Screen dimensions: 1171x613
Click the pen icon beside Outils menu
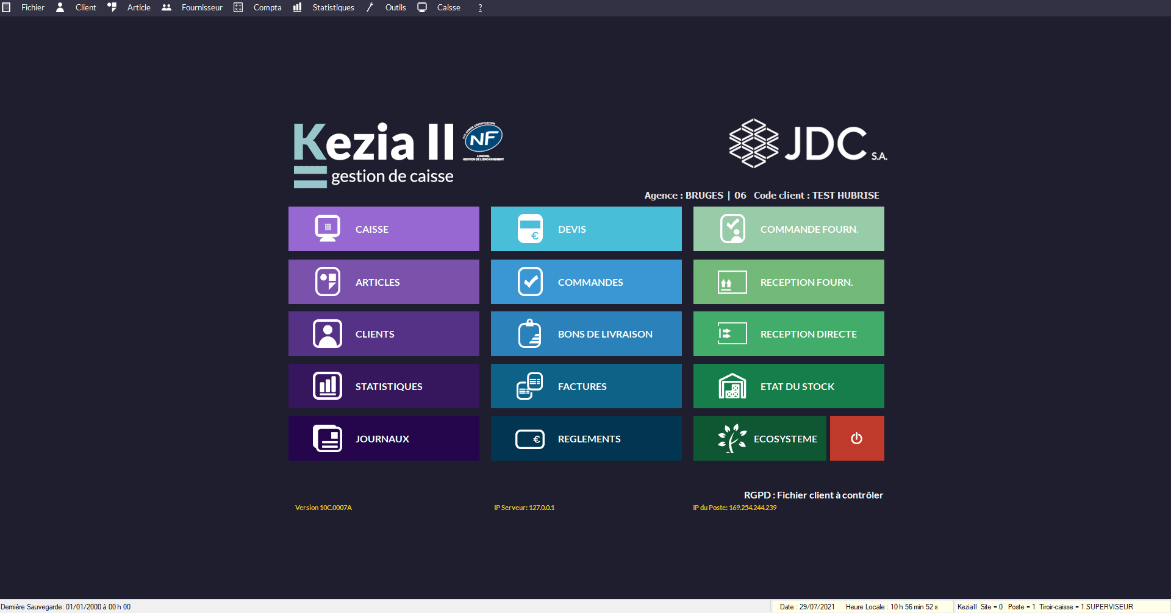370,7
